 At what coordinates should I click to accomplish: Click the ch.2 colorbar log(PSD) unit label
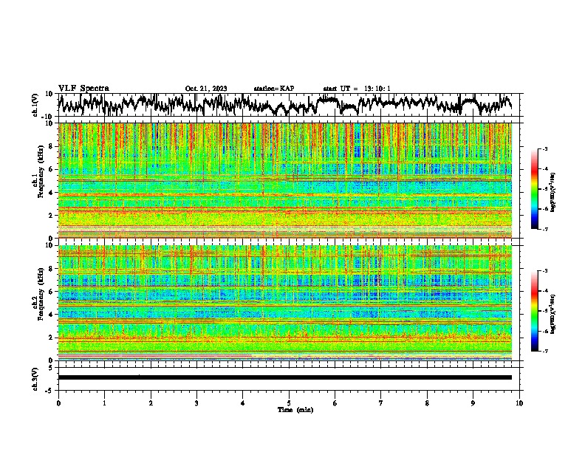click(552, 315)
